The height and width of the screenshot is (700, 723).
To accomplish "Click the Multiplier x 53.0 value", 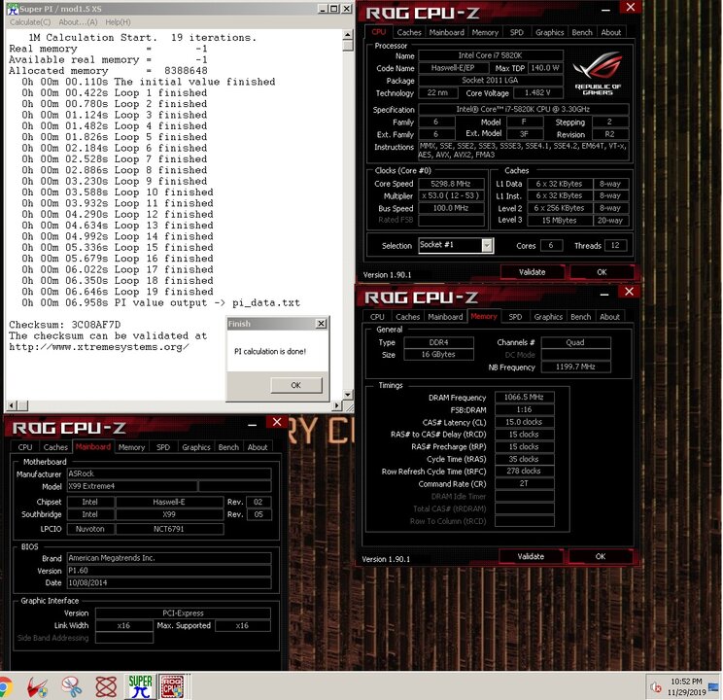I will 451,195.
